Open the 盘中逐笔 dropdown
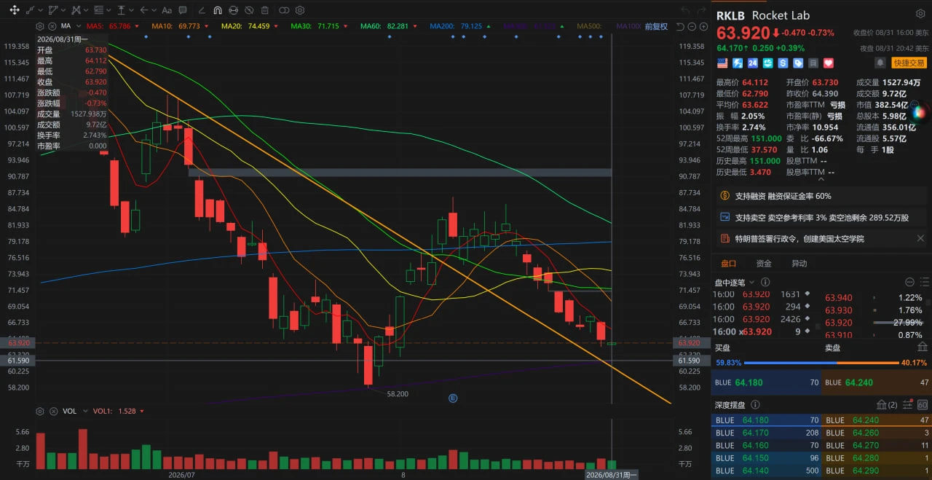The image size is (932, 480). [734, 282]
